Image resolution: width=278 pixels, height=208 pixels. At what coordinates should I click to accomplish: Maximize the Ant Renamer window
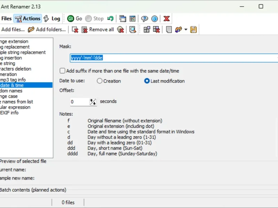261,7
